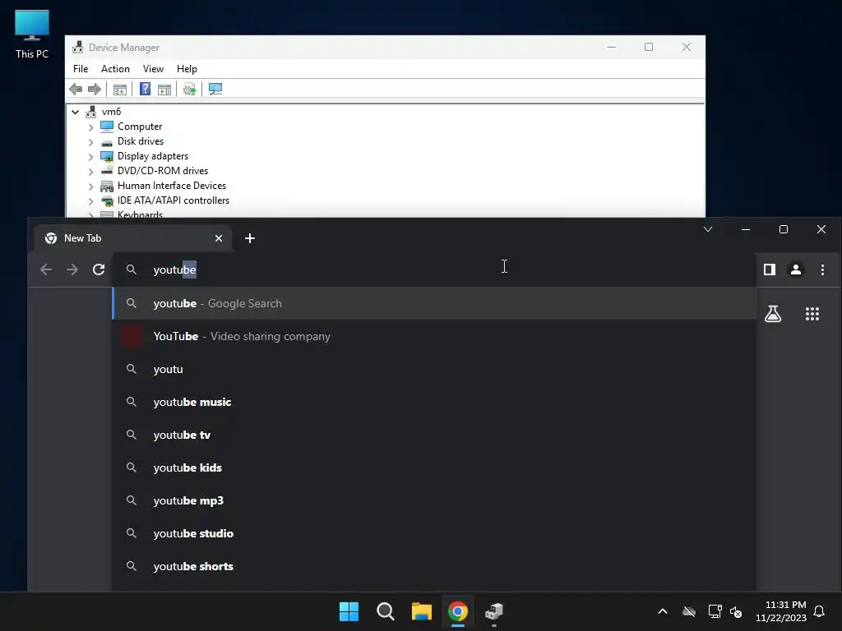
Task: Click the muted volume tray icon
Action: tap(736, 611)
